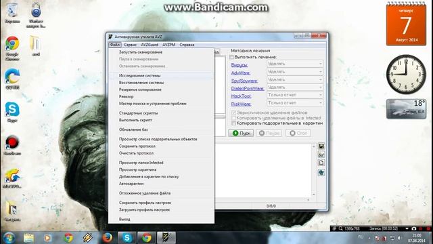Choose 'Восстановление системы' menu item
Image resolution: width=433 pixels, height=244 pixels.
tap(161, 83)
